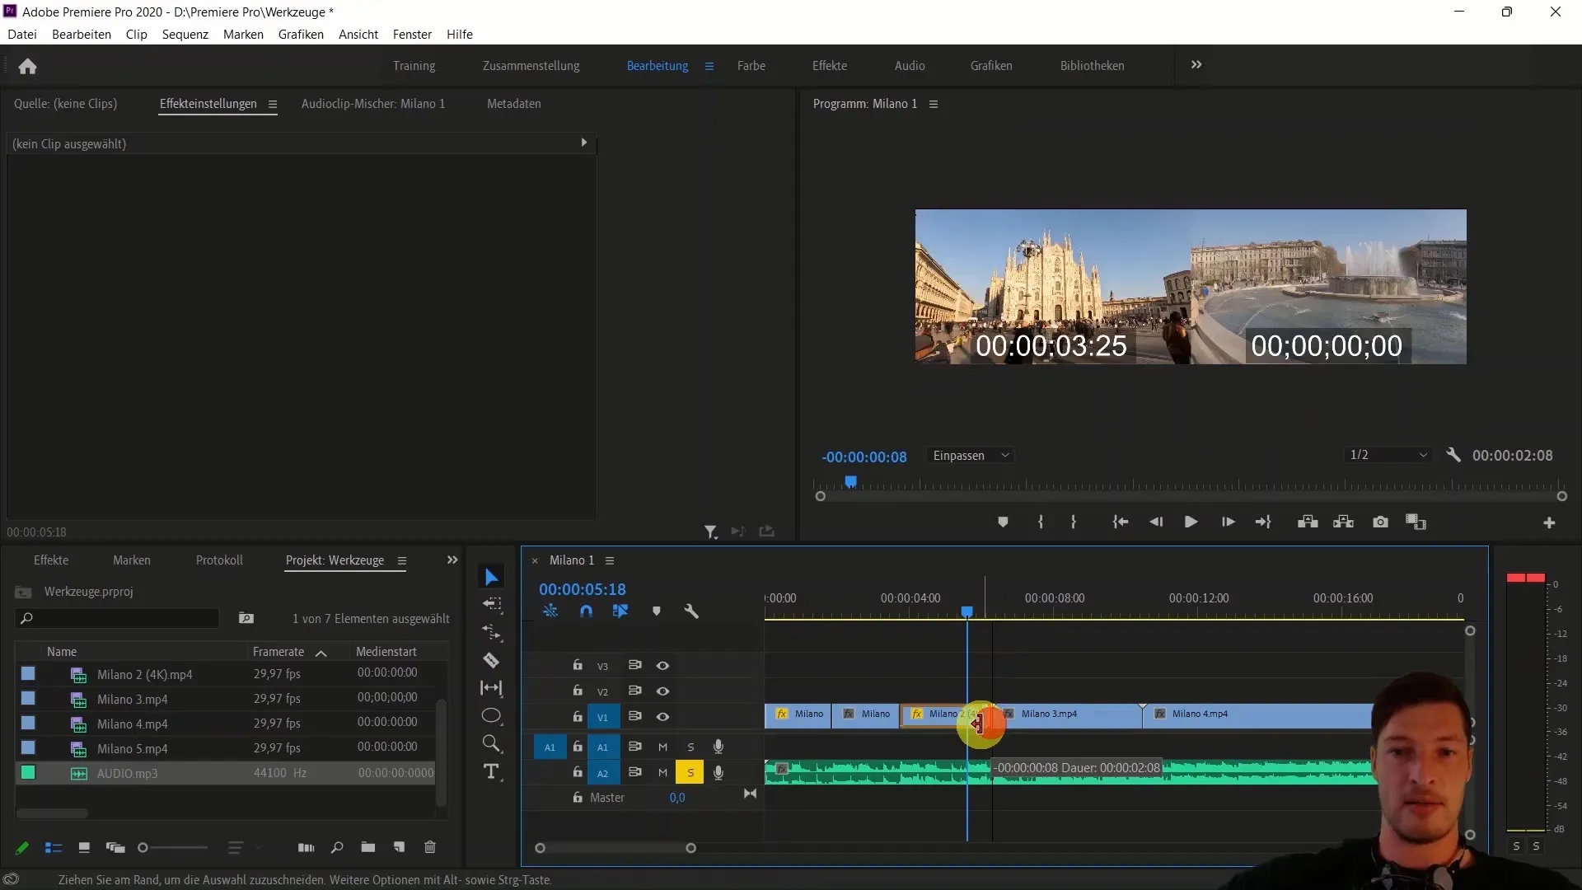Open the Sequenz menu
1582x890 pixels.
pos(185,35)
